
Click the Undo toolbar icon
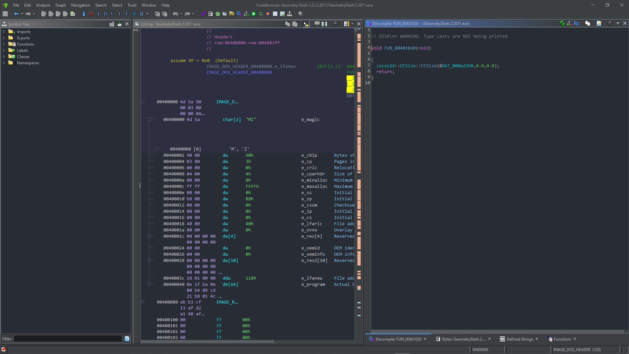176,14
